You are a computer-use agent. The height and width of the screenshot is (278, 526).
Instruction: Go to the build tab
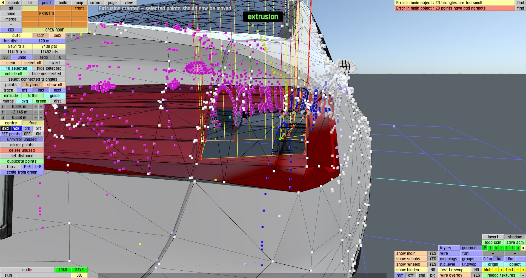click(x=63, y=3)
